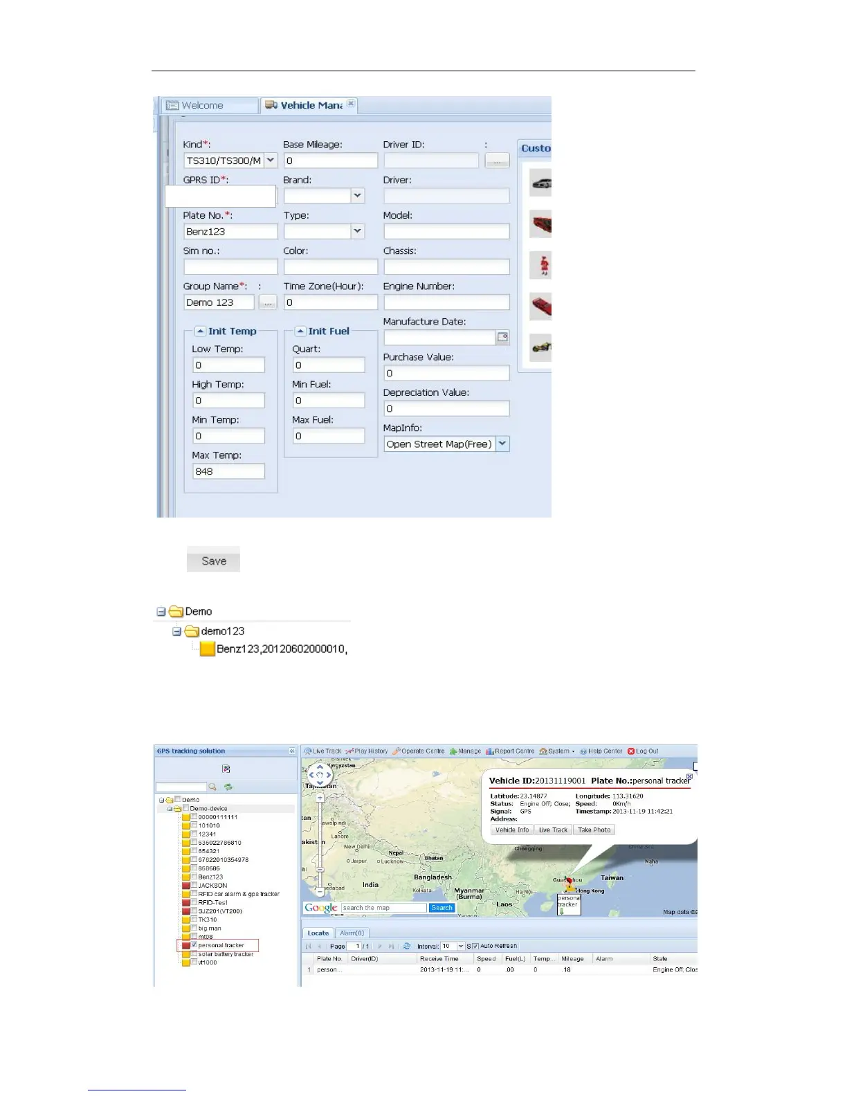Click the Plate No. field with Benz123

point(230,231)
